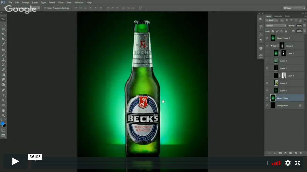Hide Layer 4 visibility eye
Screen dimensions: 307x172
[267, 83]
